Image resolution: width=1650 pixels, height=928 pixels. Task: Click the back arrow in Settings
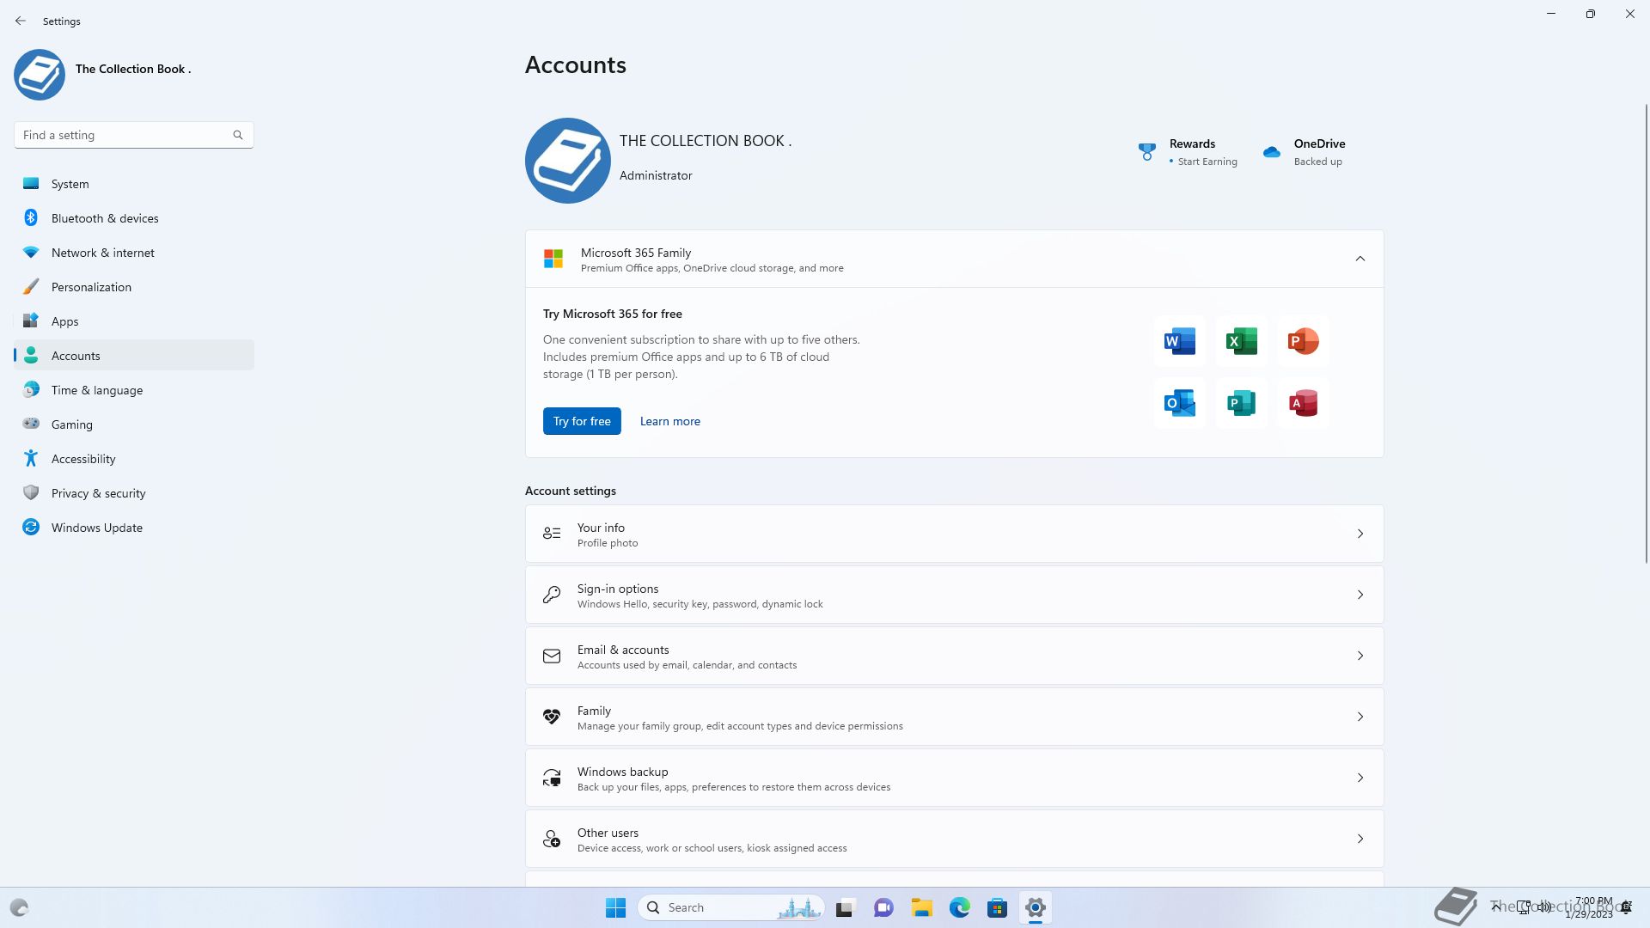21,21
